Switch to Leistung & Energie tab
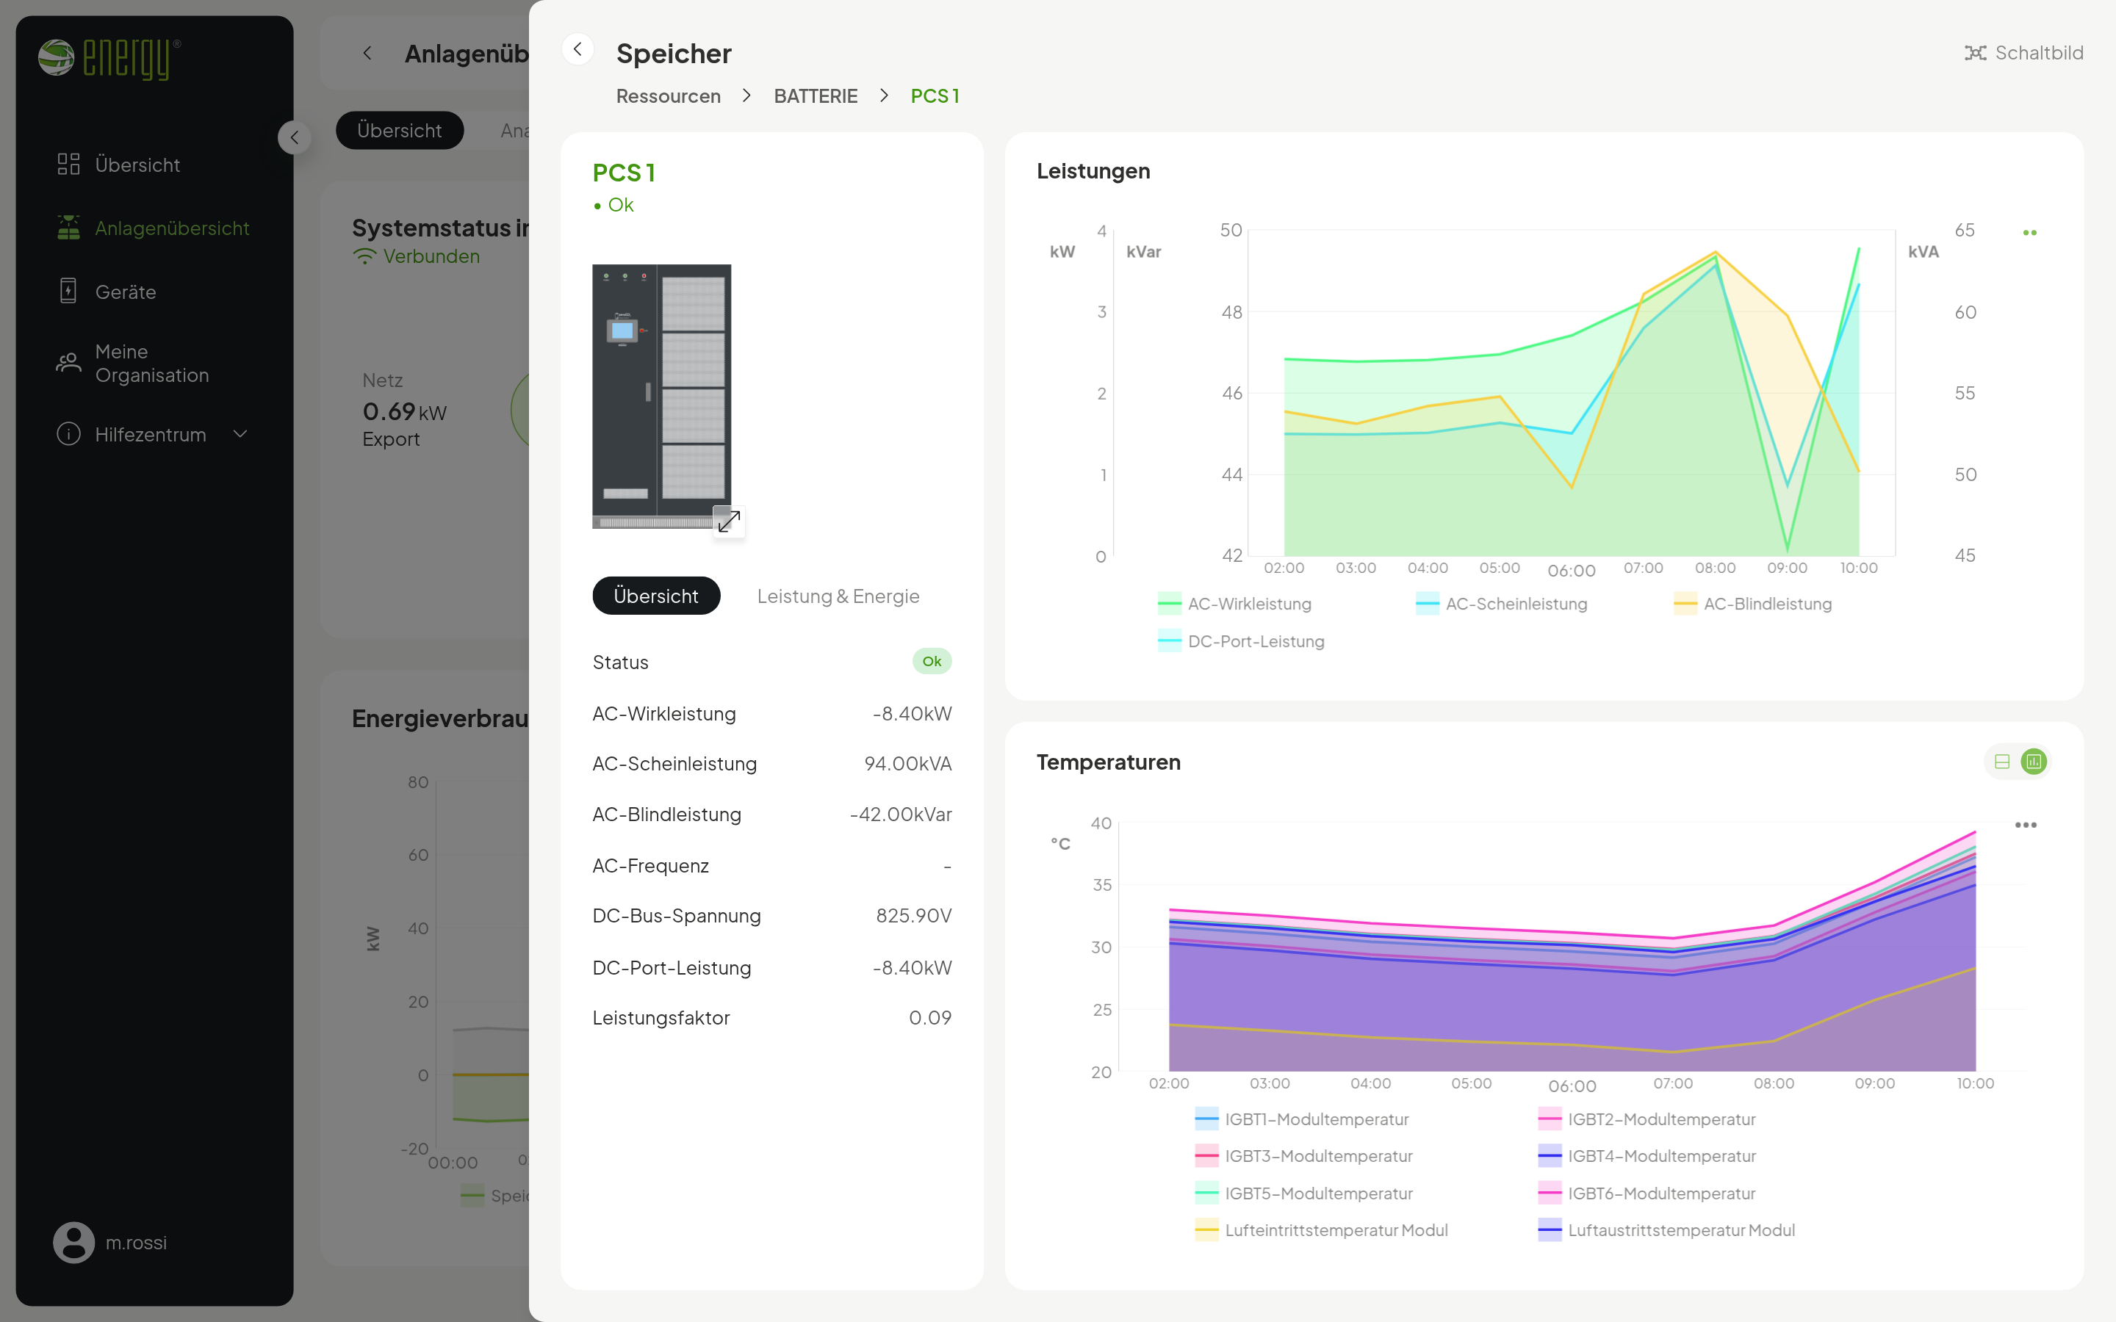The image size is (2116, 1322). pos(838,596)
